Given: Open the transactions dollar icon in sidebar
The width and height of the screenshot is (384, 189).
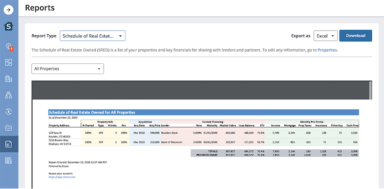Looking at the screenshot, I should click(9, 111).
